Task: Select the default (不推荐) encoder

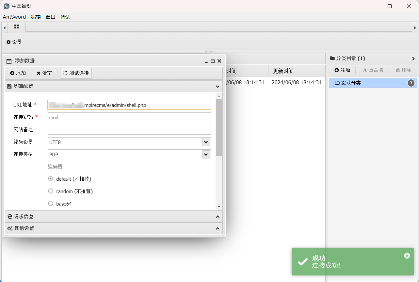Action: pos(51,179)
